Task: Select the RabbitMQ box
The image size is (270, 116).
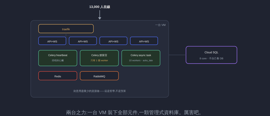Action: click(x=99, y=76)
